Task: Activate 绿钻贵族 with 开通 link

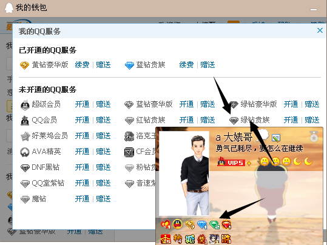Action: (291, 120)
